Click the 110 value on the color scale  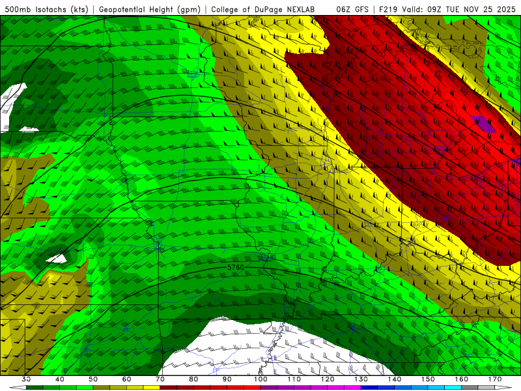[x=294, y=379]
